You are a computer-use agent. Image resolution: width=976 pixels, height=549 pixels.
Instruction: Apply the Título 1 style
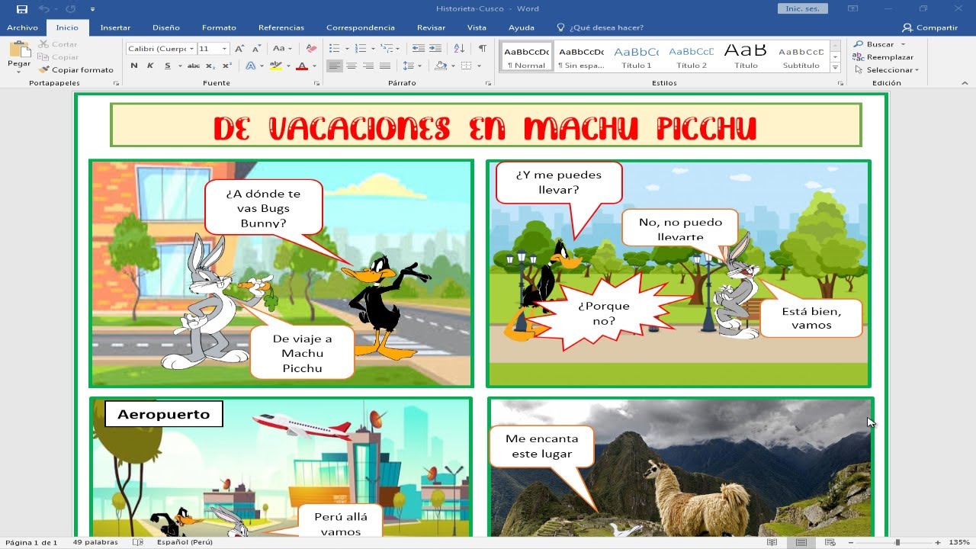[x=636, y=56]
